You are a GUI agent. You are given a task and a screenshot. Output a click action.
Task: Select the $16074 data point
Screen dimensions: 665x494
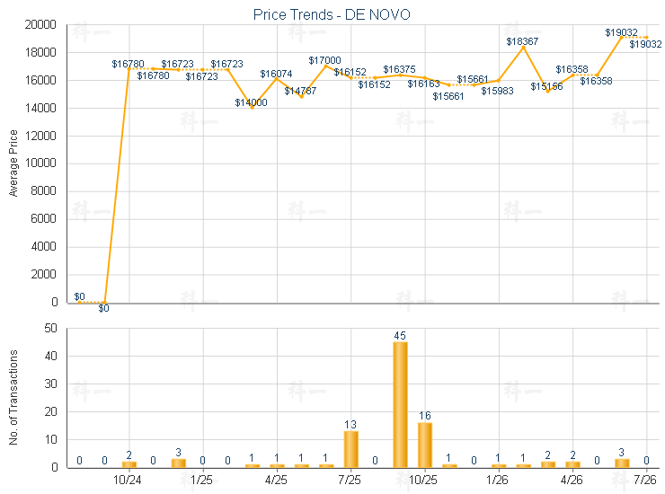click(x=277, y=78)
